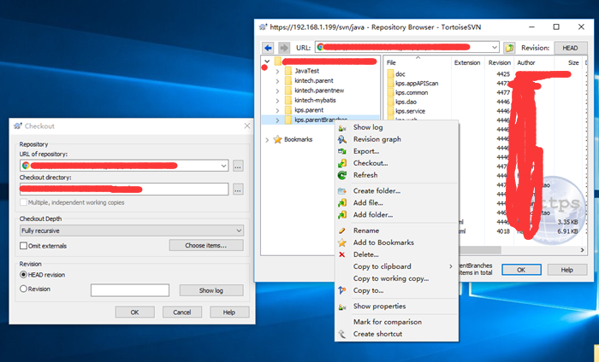The width and height of the screenshot is (599, 362).
Task: Click the Revision column header
Action: click(499, 62)
